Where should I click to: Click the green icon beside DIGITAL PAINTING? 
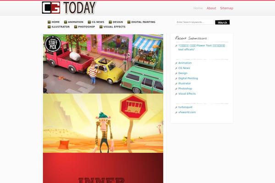[129, 22]
